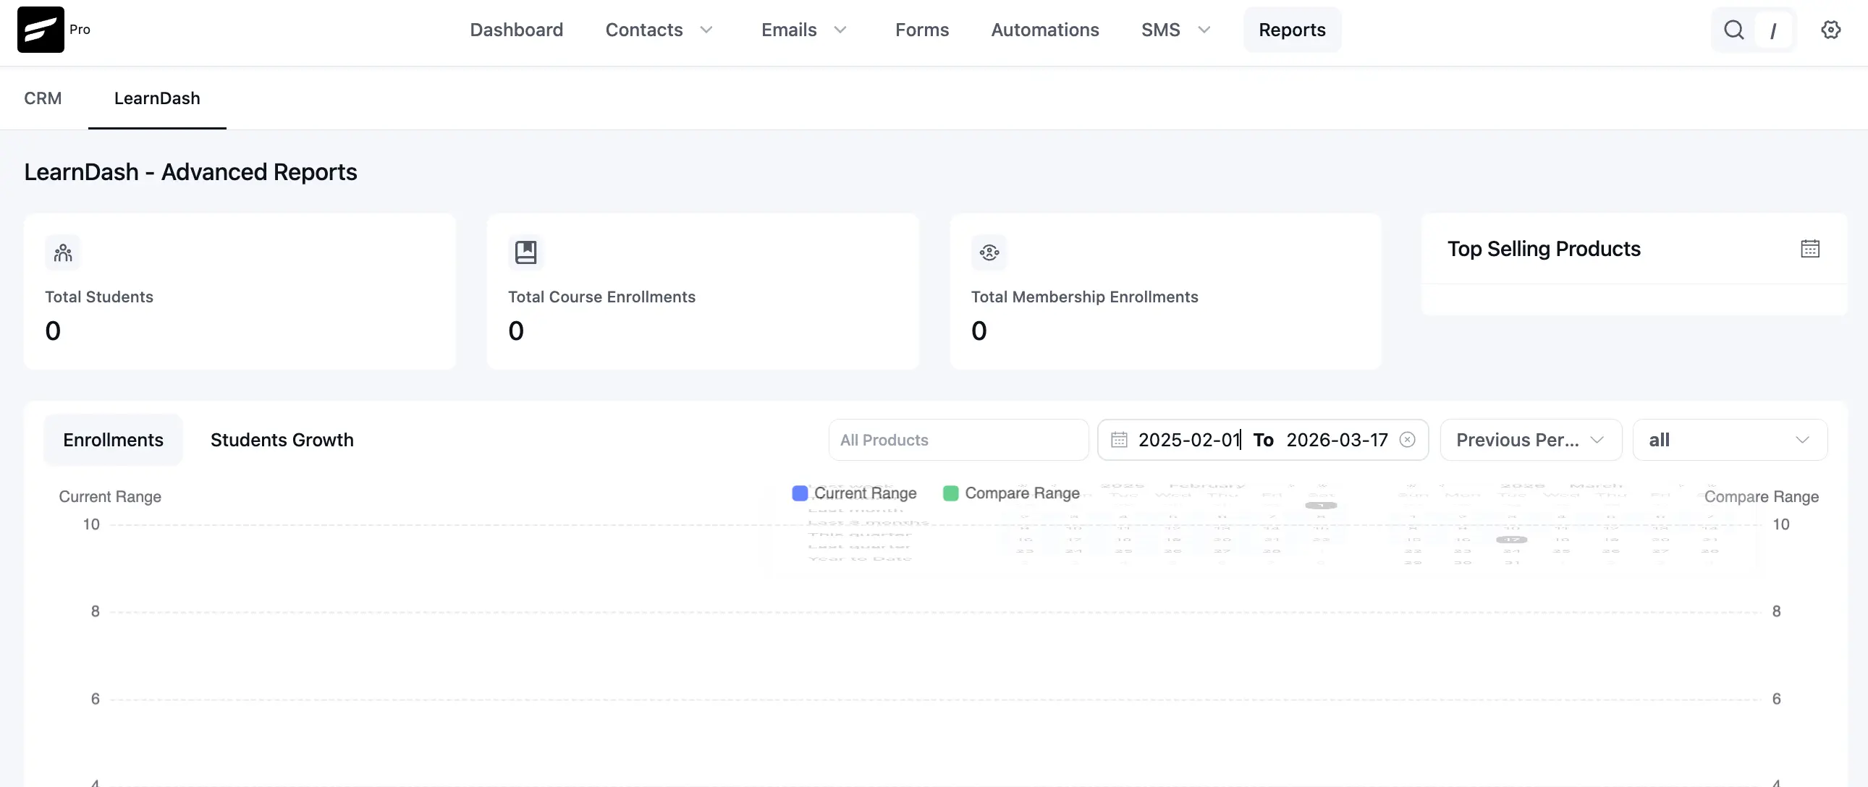
Task: Click the Total Students people icon
Action: point(63,252)
